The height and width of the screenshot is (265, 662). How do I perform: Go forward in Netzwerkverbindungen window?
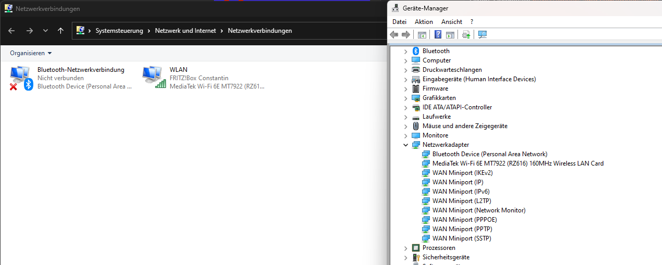(29, 31)
